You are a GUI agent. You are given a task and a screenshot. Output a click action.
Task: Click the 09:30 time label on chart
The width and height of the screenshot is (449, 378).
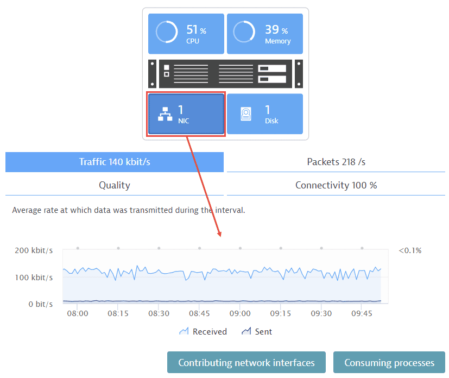321,313
